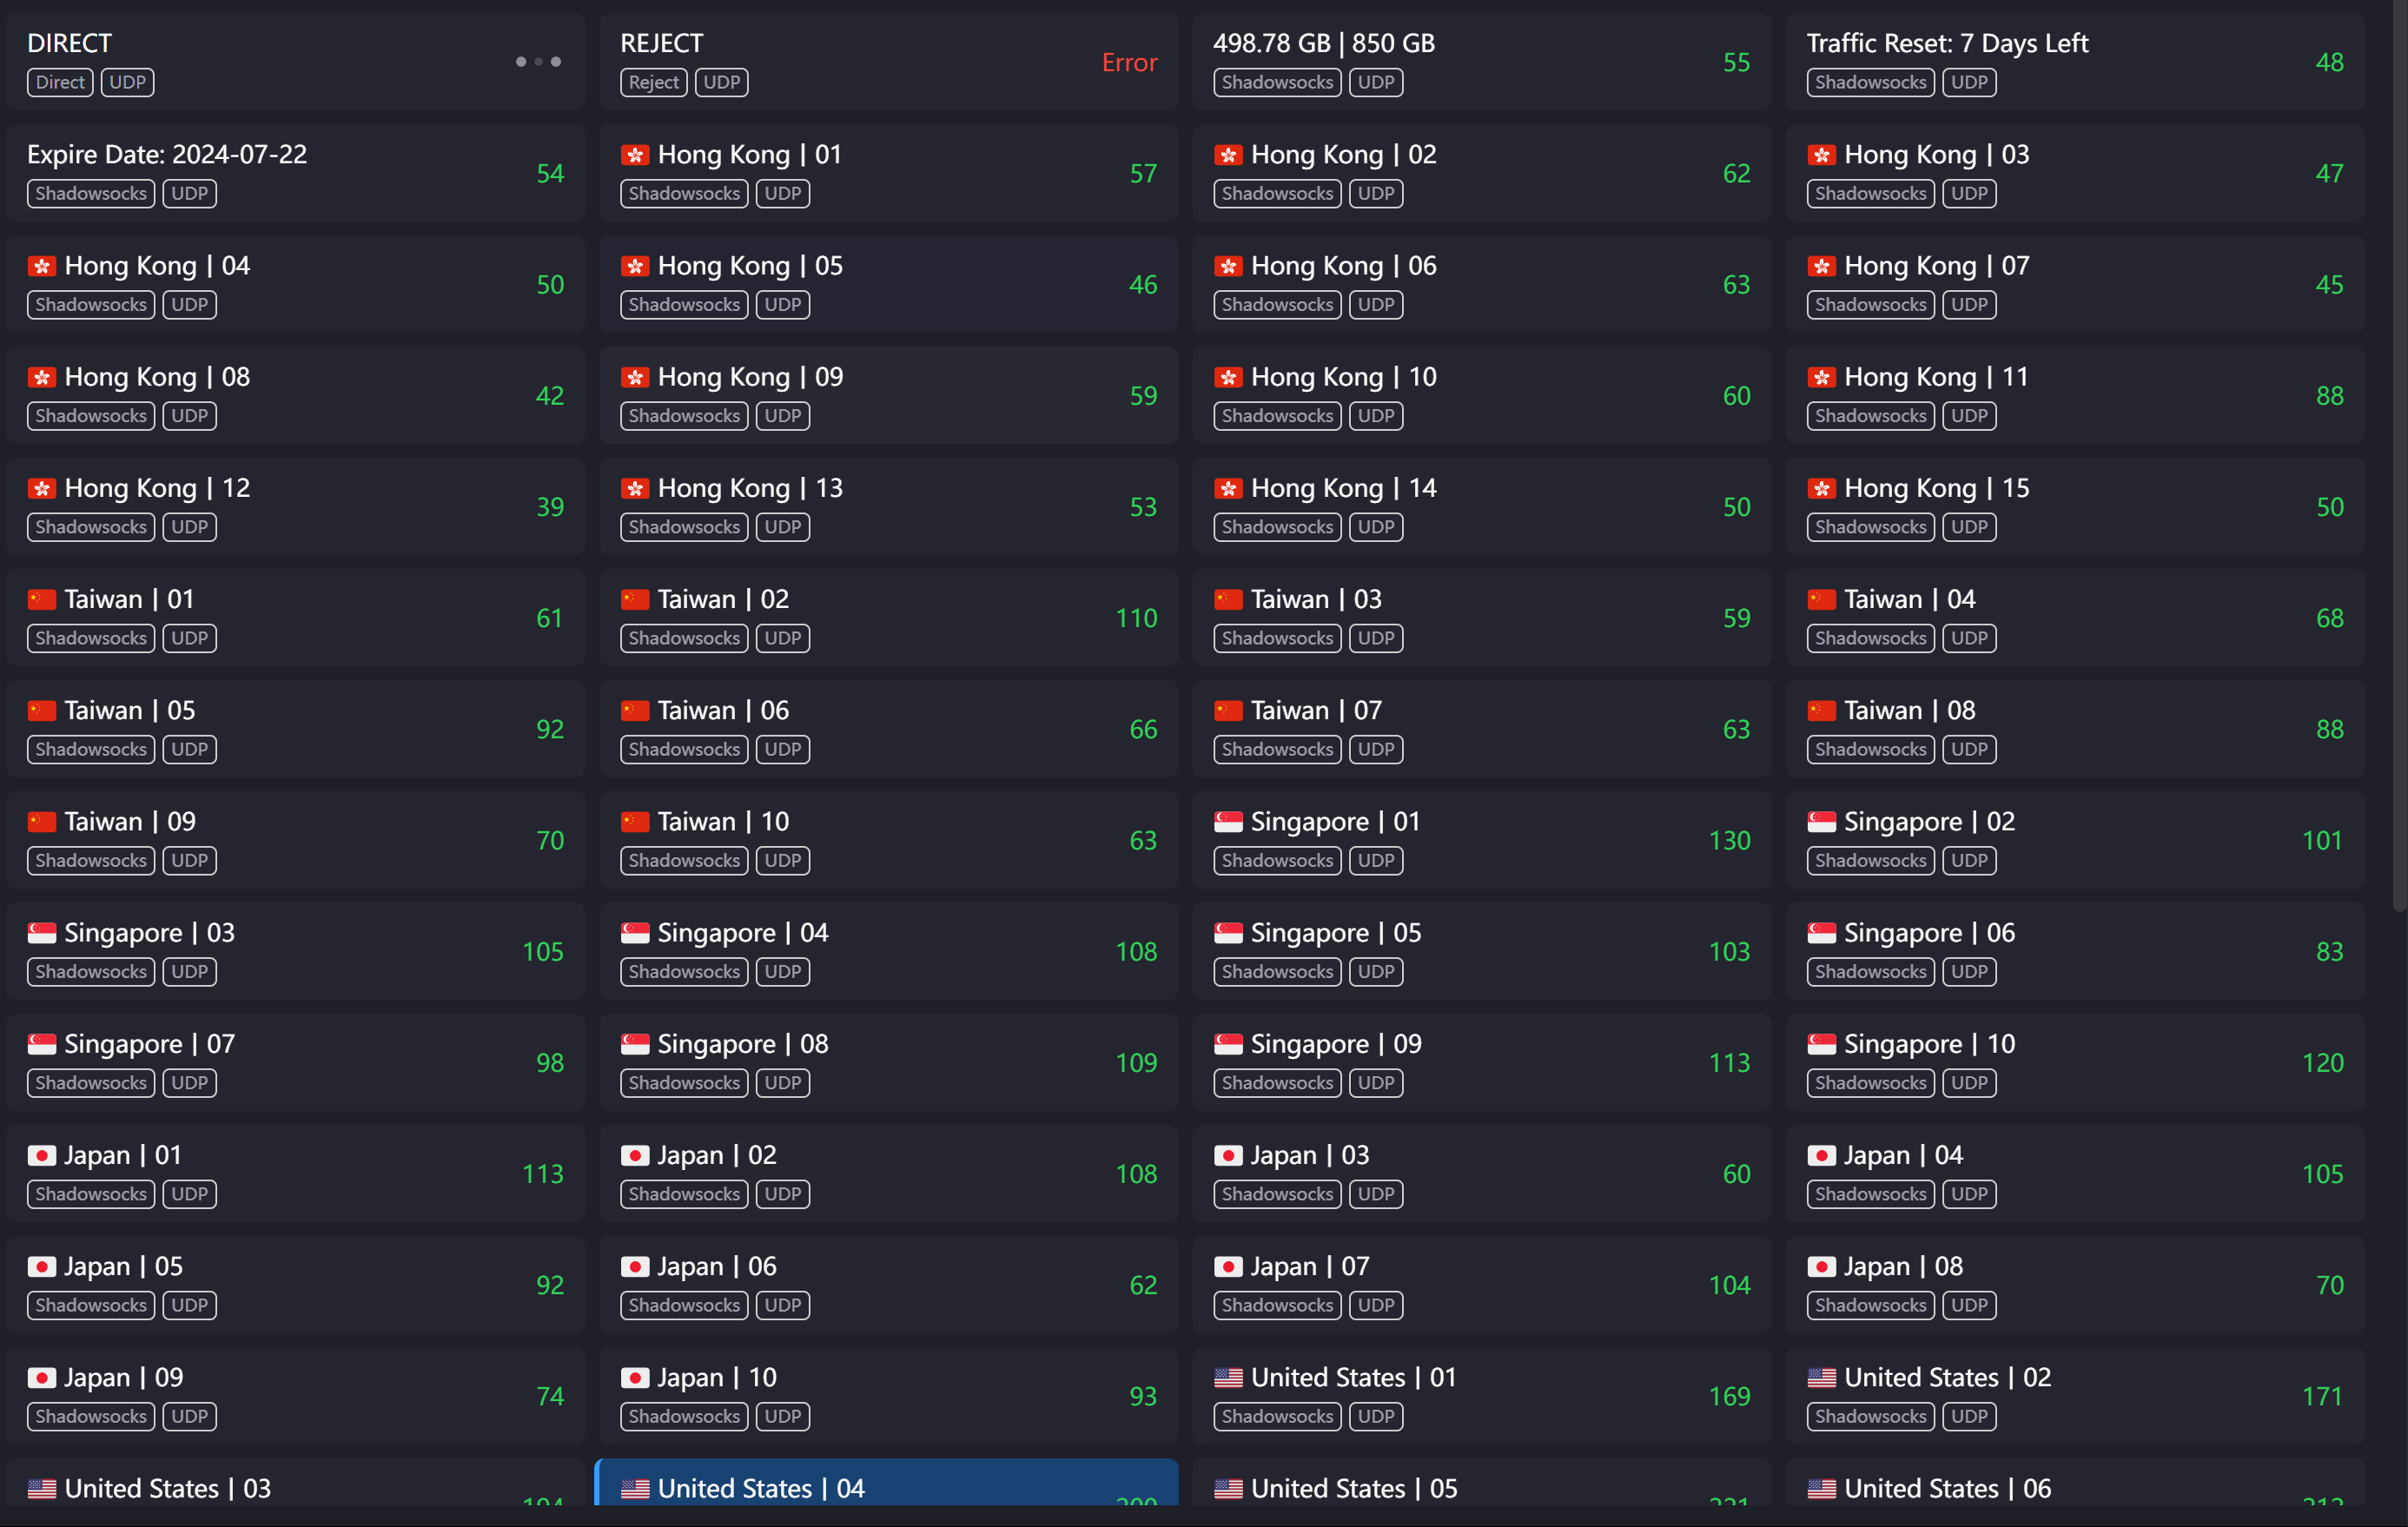The width and height of the screenshot is (2408, 1527).
Task: Click the Shadowsocks tag under Japan | 08
Action: tap(1870, 1306)
